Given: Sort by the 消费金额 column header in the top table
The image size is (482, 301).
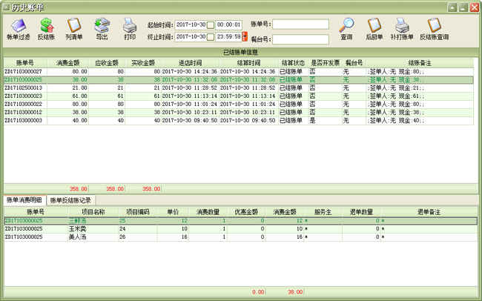Looking at the screenshot, I should click(x=68, y=63).
